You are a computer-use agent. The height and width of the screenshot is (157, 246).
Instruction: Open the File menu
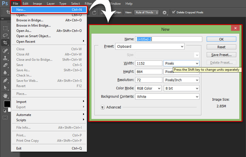(x=16, y=3)
